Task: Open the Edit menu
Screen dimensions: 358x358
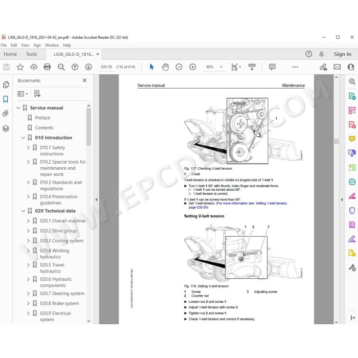Action: coord(14,45)
